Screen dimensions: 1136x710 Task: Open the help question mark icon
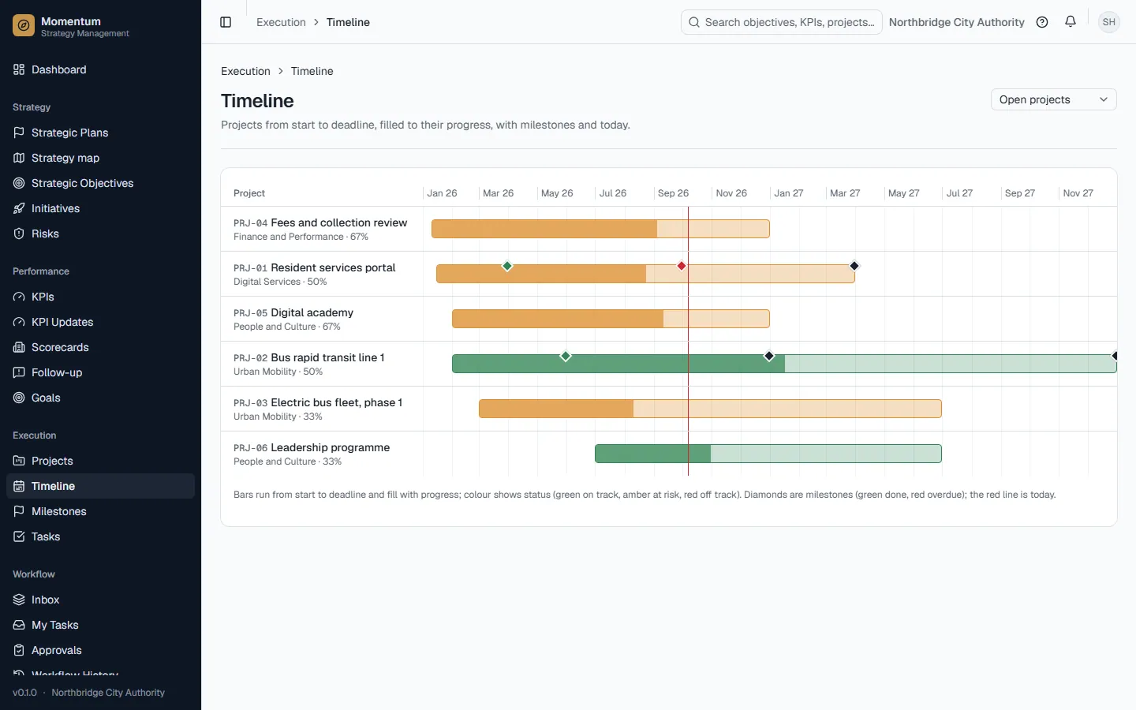(1042, 22)
